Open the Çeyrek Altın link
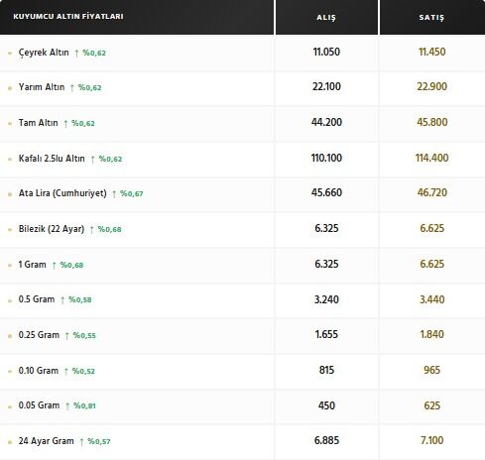The image size is (485, 460). pos(44,53)
